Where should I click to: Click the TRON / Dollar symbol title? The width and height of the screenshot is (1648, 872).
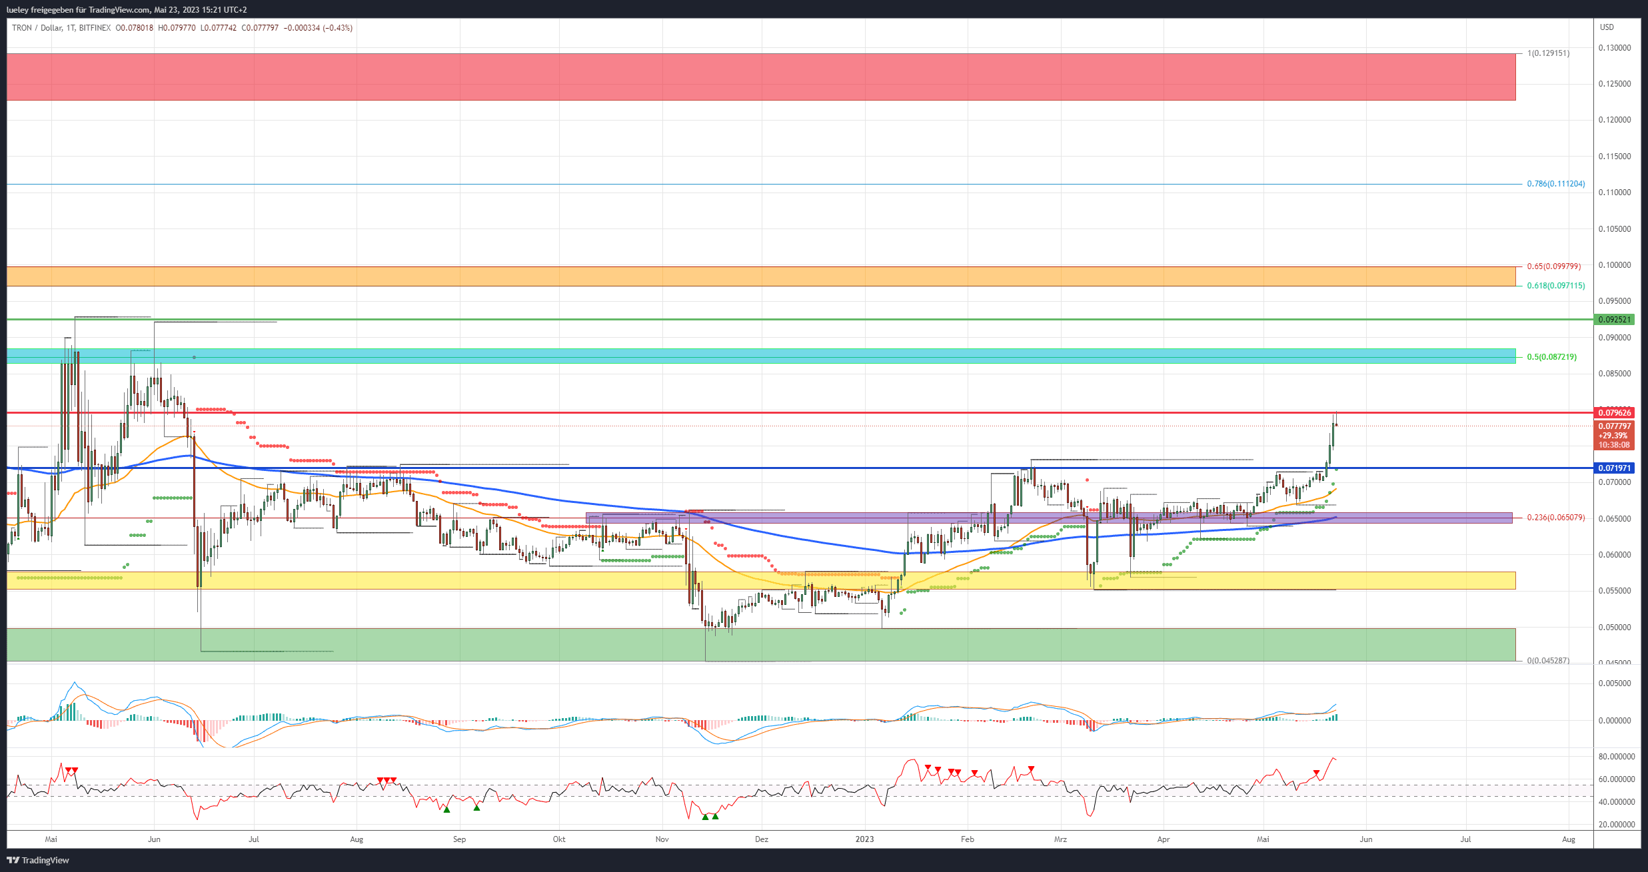(37, 28)
